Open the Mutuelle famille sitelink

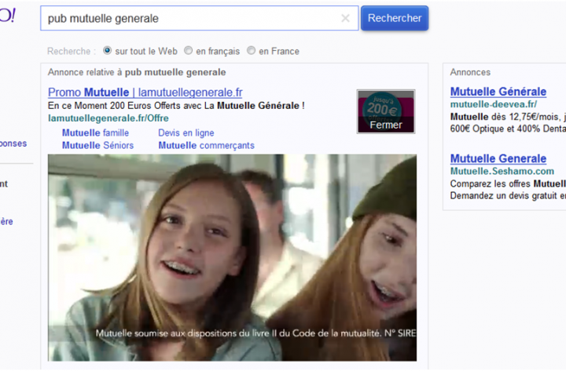(95, 133)
